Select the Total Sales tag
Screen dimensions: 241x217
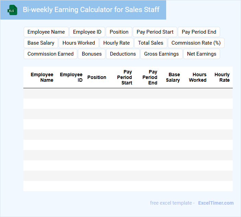pyautogui.click(x=150, y=43)
